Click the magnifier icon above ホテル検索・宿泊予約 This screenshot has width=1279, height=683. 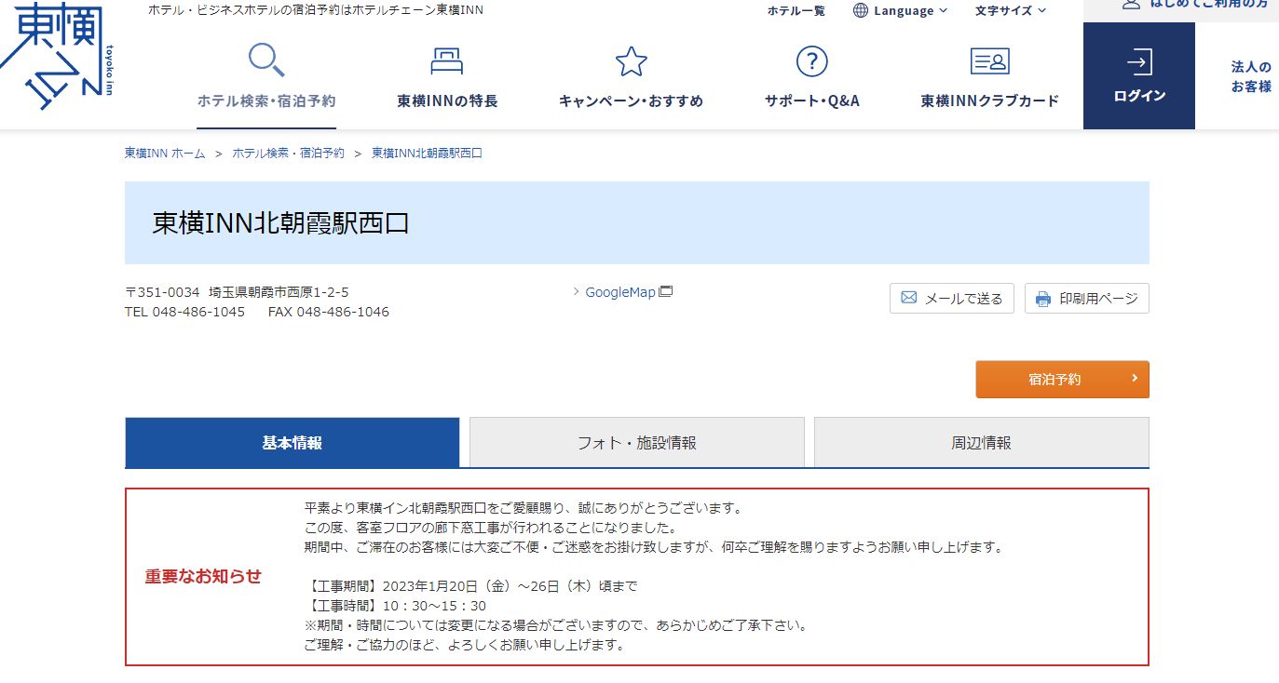(x=266, y=60)
